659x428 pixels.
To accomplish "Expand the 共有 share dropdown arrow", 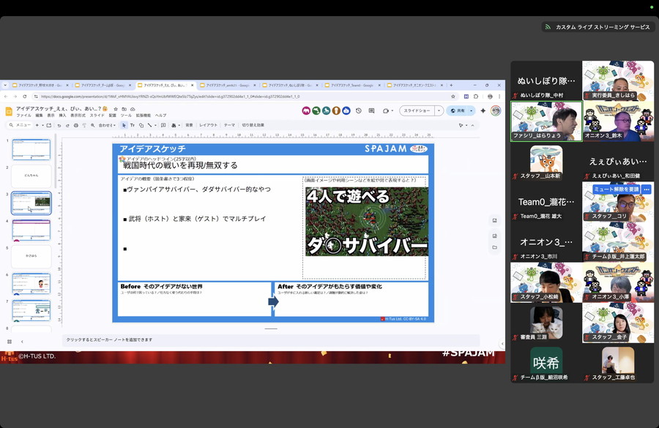I will [471, 110].
